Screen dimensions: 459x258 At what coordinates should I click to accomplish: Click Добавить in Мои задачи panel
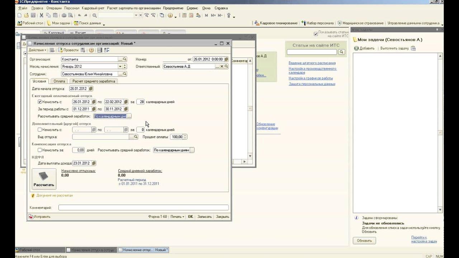point(365,48)
